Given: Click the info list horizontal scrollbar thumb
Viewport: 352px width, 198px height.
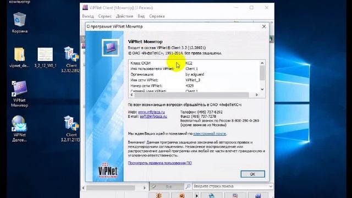Looking at the screenshot, I should click(191, 95).
